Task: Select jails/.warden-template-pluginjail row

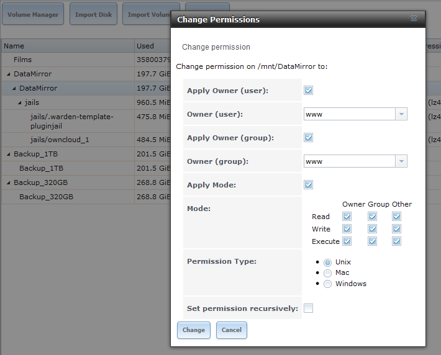Action: point(86,121)
